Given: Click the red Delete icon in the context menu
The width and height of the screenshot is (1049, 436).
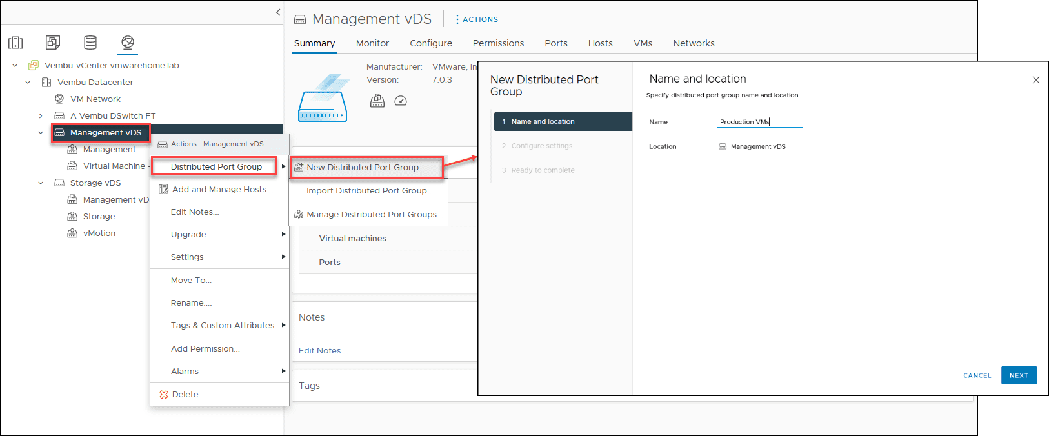Looking at the screenshot, I should (x=164, y=394).
